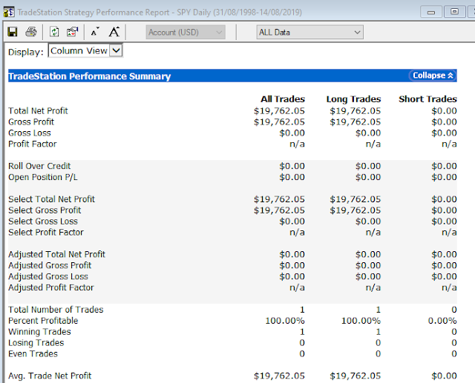Select the Avg. Trade Net Profit label
This screenshot has height=383, width=475.
click(x=50, y=376)
